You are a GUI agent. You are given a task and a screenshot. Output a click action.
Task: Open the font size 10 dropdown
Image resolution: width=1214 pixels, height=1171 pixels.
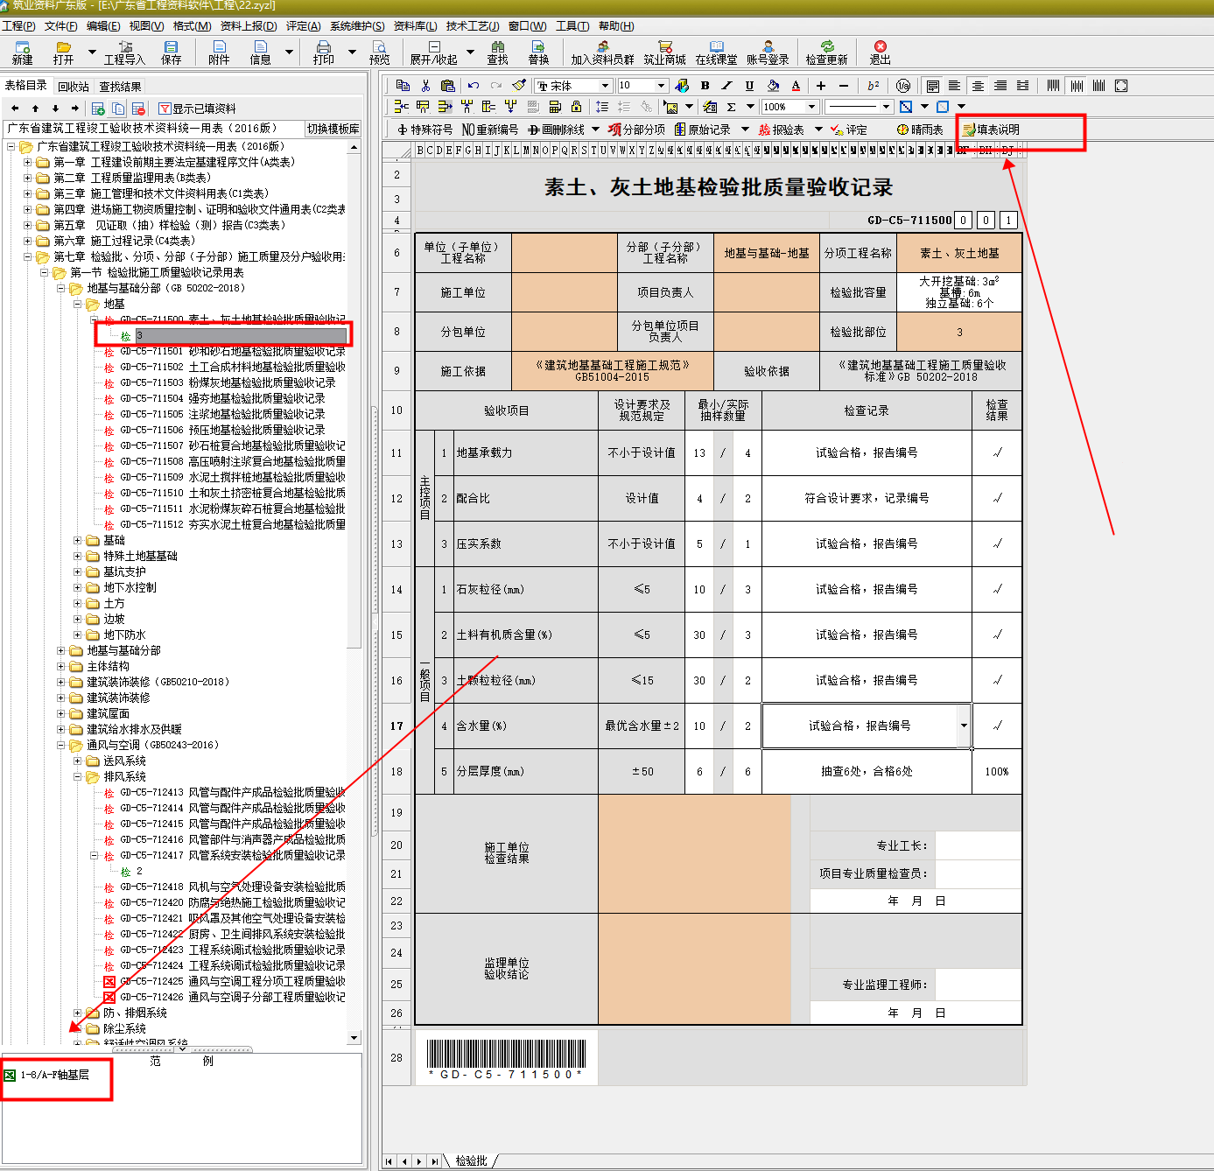[x=663, y=86]
